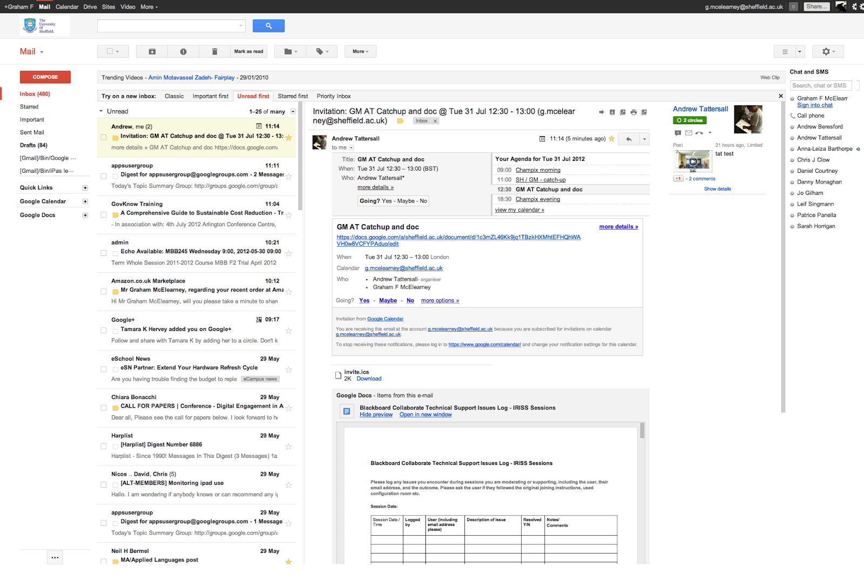
Task: Click the Open in new window link
Action: coord(426,415)
